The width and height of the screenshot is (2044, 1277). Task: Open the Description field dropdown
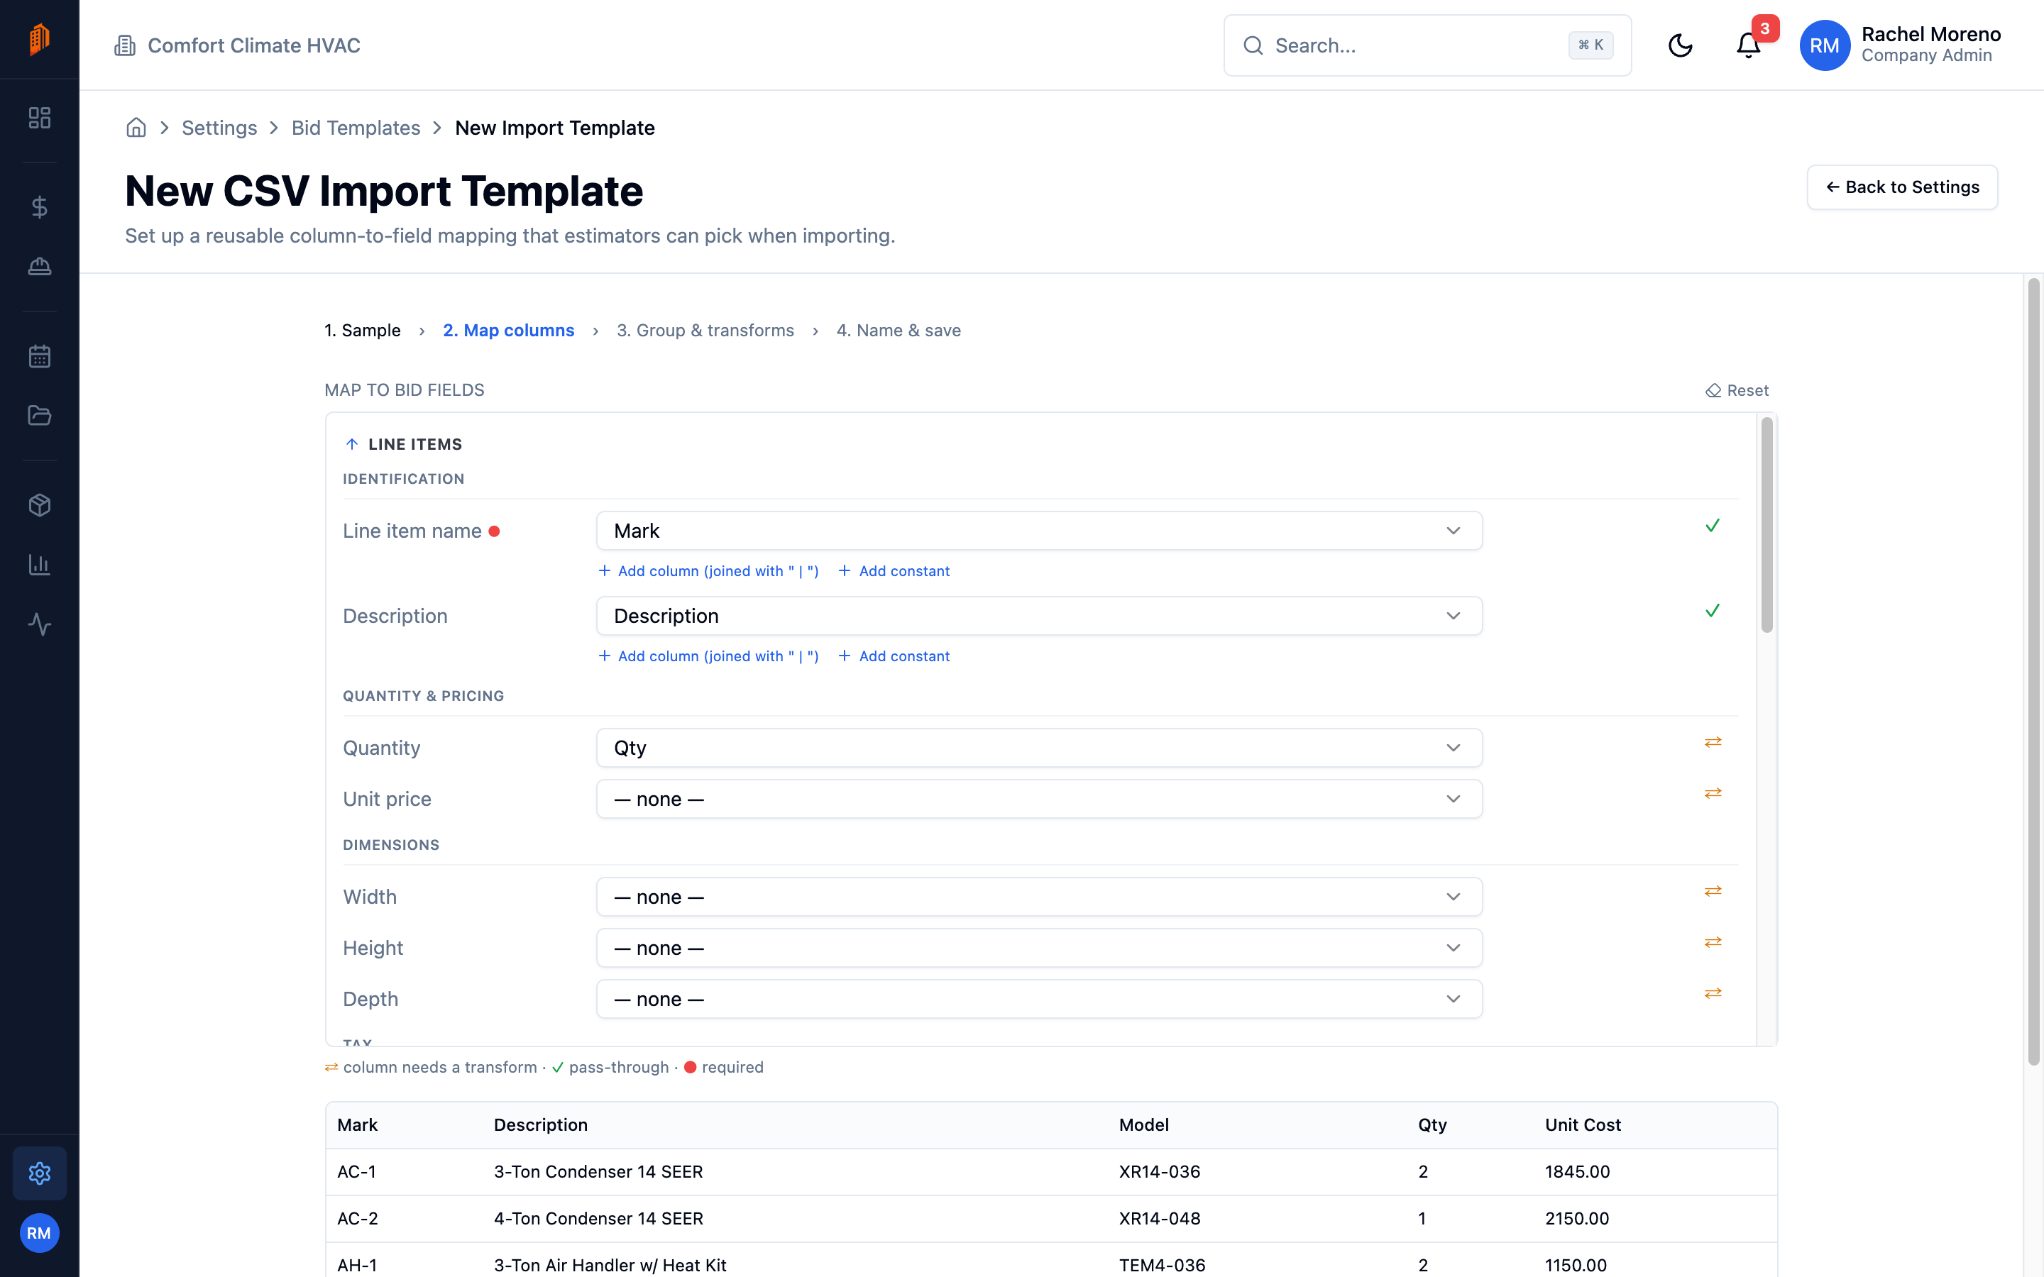(1039, 617)
